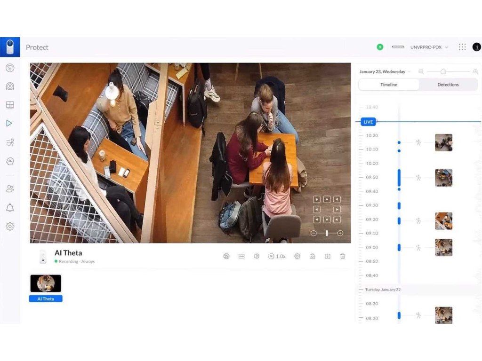
Task: Click person detection icon at 09:00
Action: coord(418,247)
